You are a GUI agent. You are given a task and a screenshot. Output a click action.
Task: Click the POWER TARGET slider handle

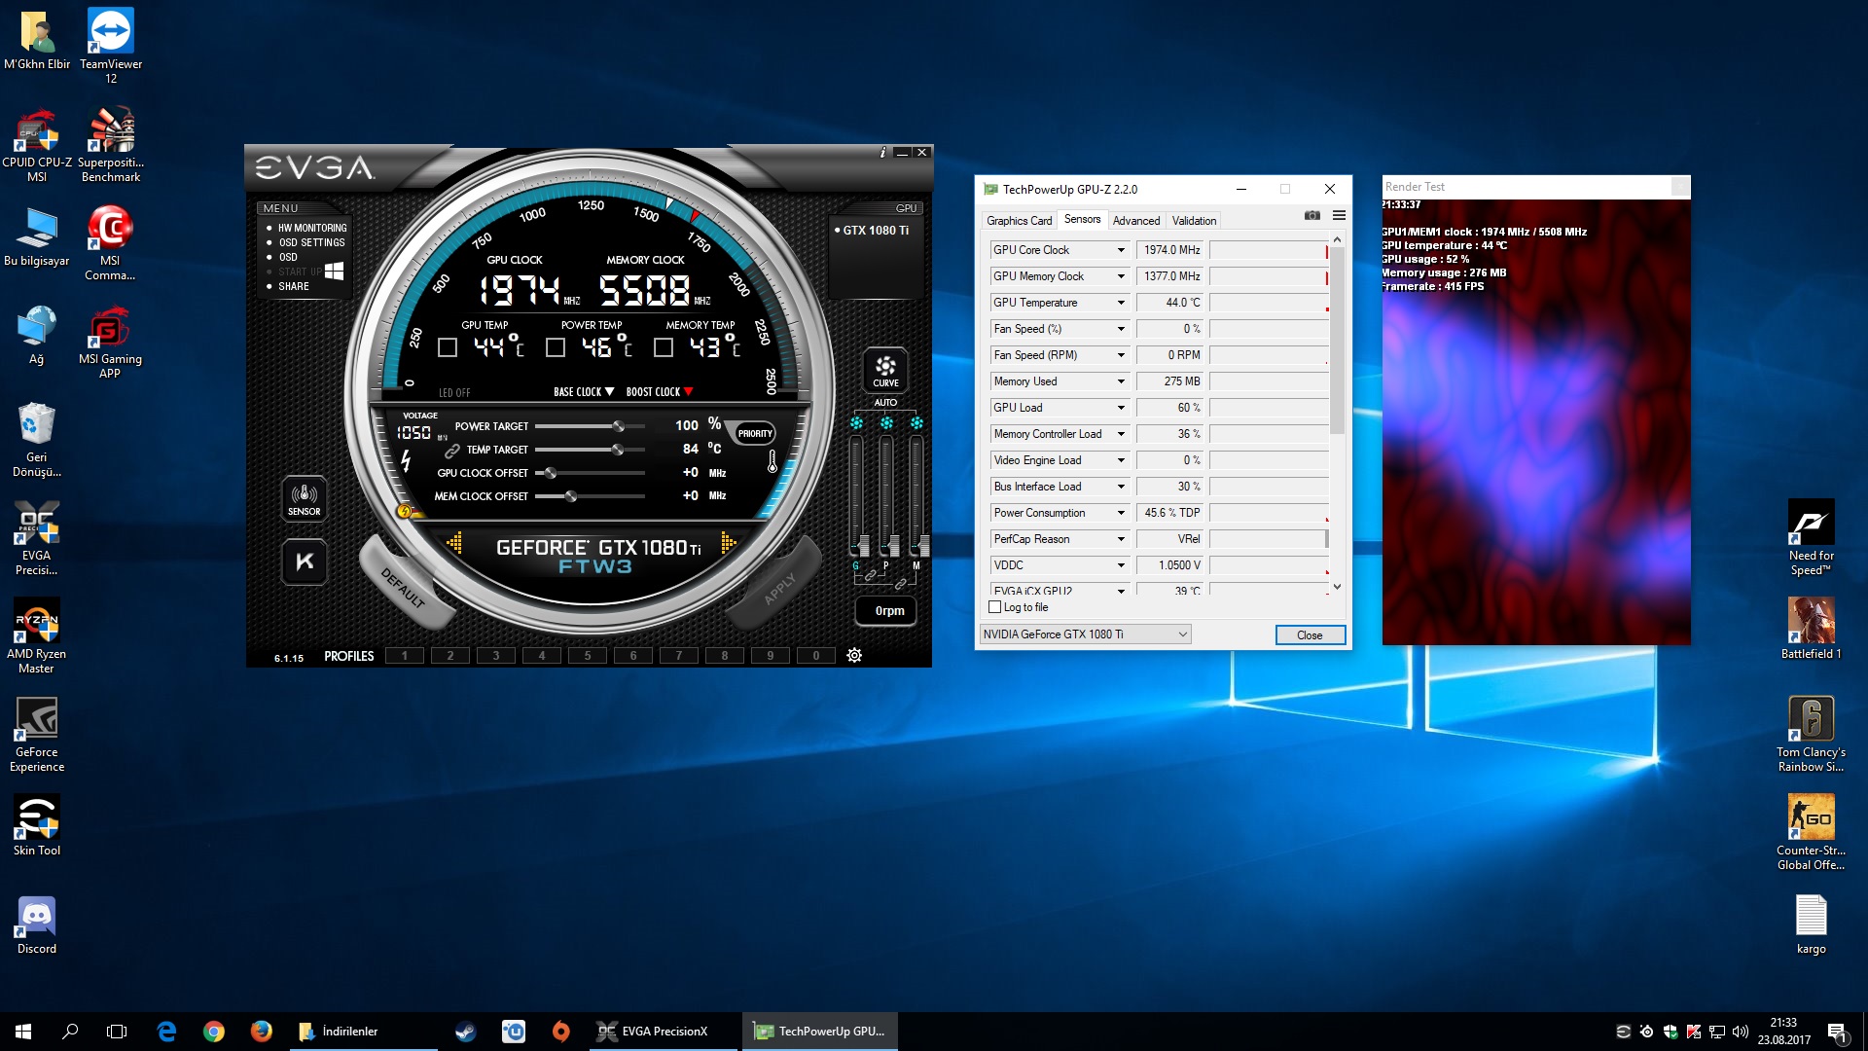(618, 426)
